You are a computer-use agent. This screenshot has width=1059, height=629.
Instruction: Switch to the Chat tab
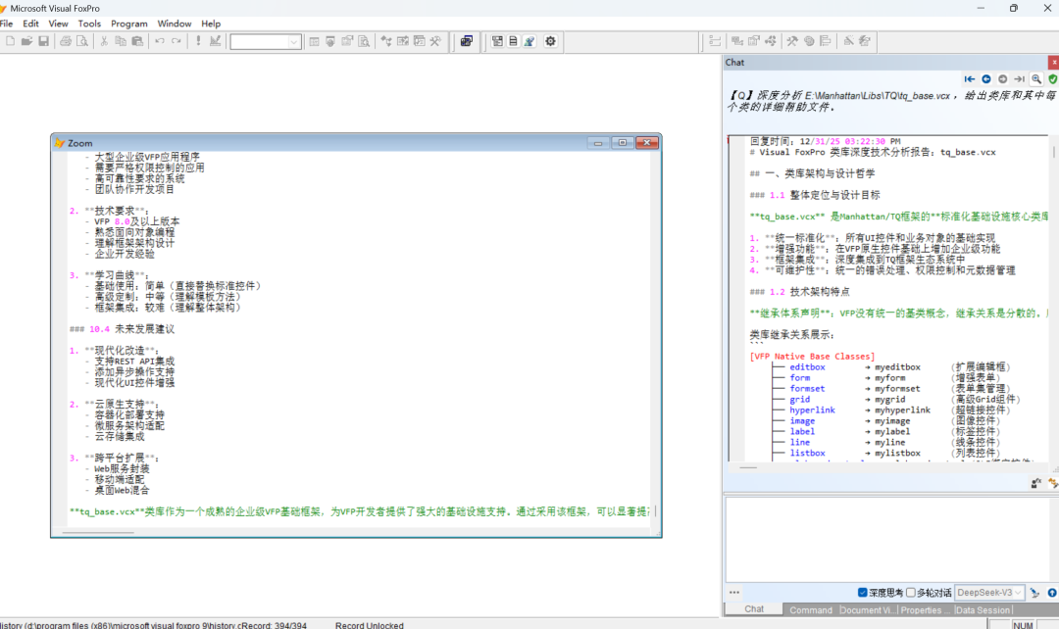tap(754, 608)
